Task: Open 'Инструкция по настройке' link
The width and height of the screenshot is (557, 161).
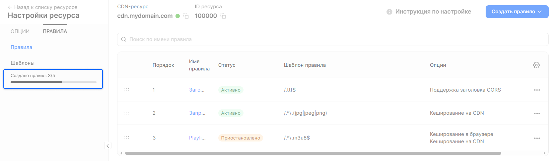Action: [x=433, y=12]
